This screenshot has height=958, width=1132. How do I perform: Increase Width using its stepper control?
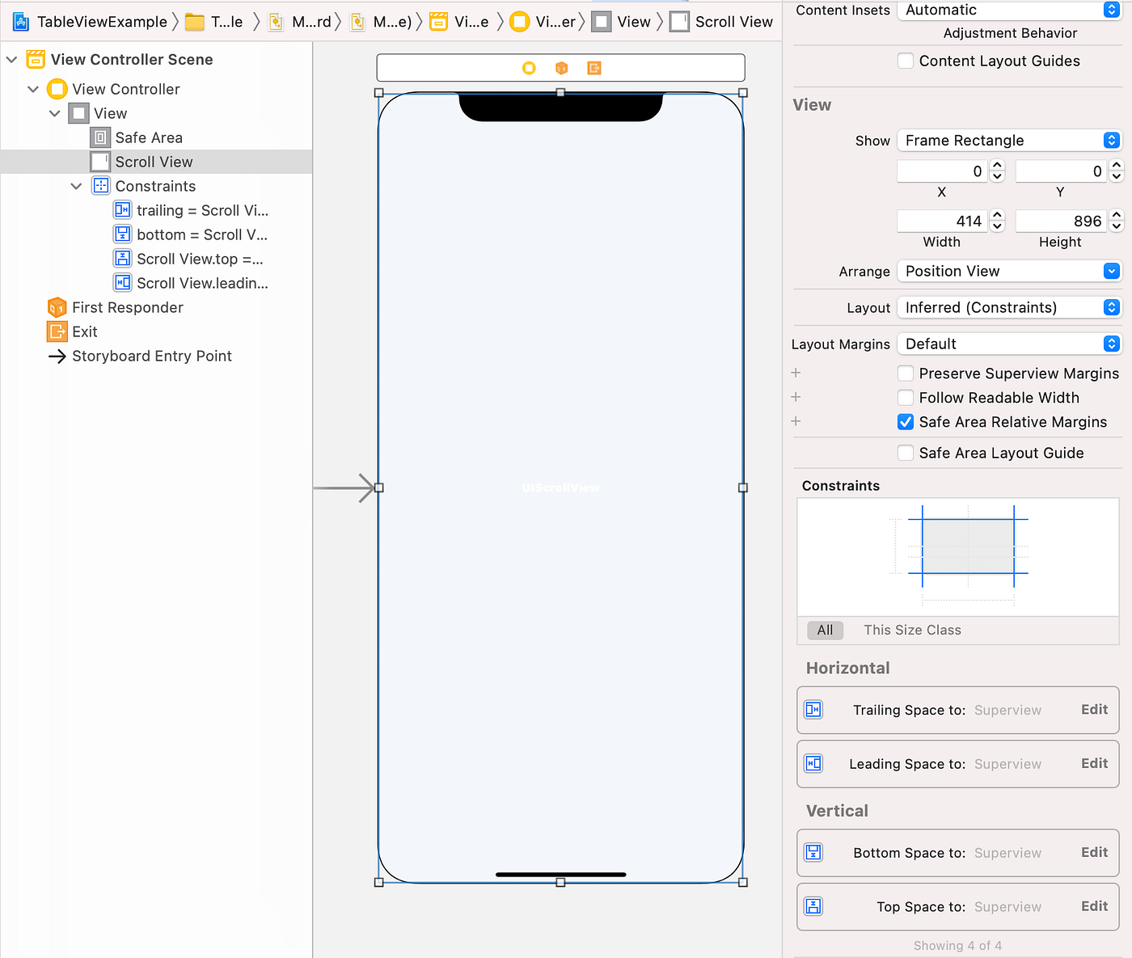pos(997,215)
